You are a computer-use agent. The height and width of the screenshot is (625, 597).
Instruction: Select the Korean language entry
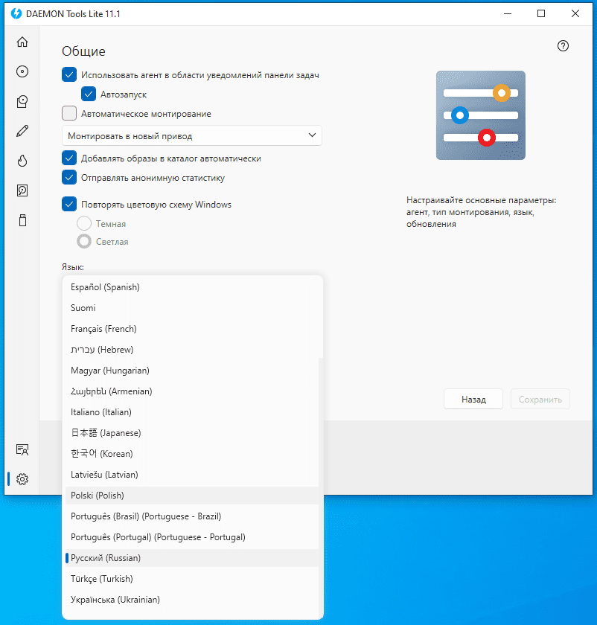tap(192, 454)
